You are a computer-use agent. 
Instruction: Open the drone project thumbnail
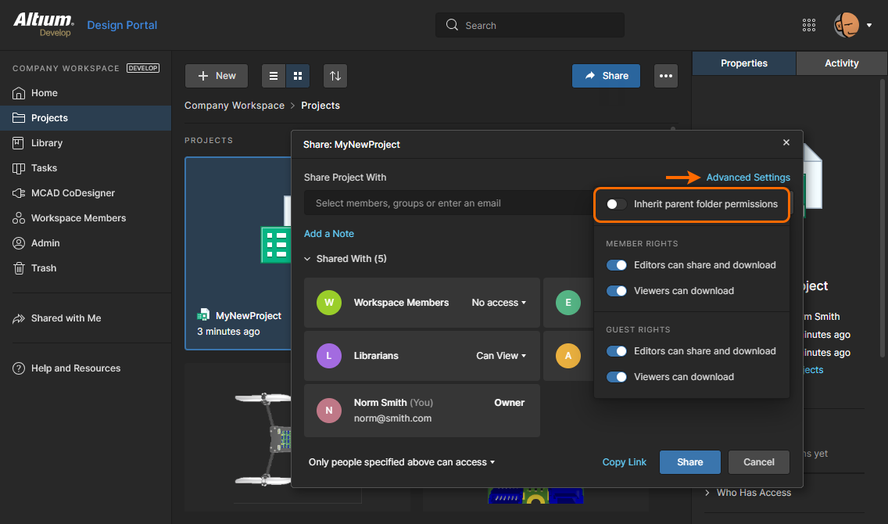[x=263, y=440]
